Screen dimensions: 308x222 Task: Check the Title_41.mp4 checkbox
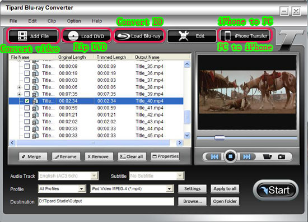tap(27, 108)
